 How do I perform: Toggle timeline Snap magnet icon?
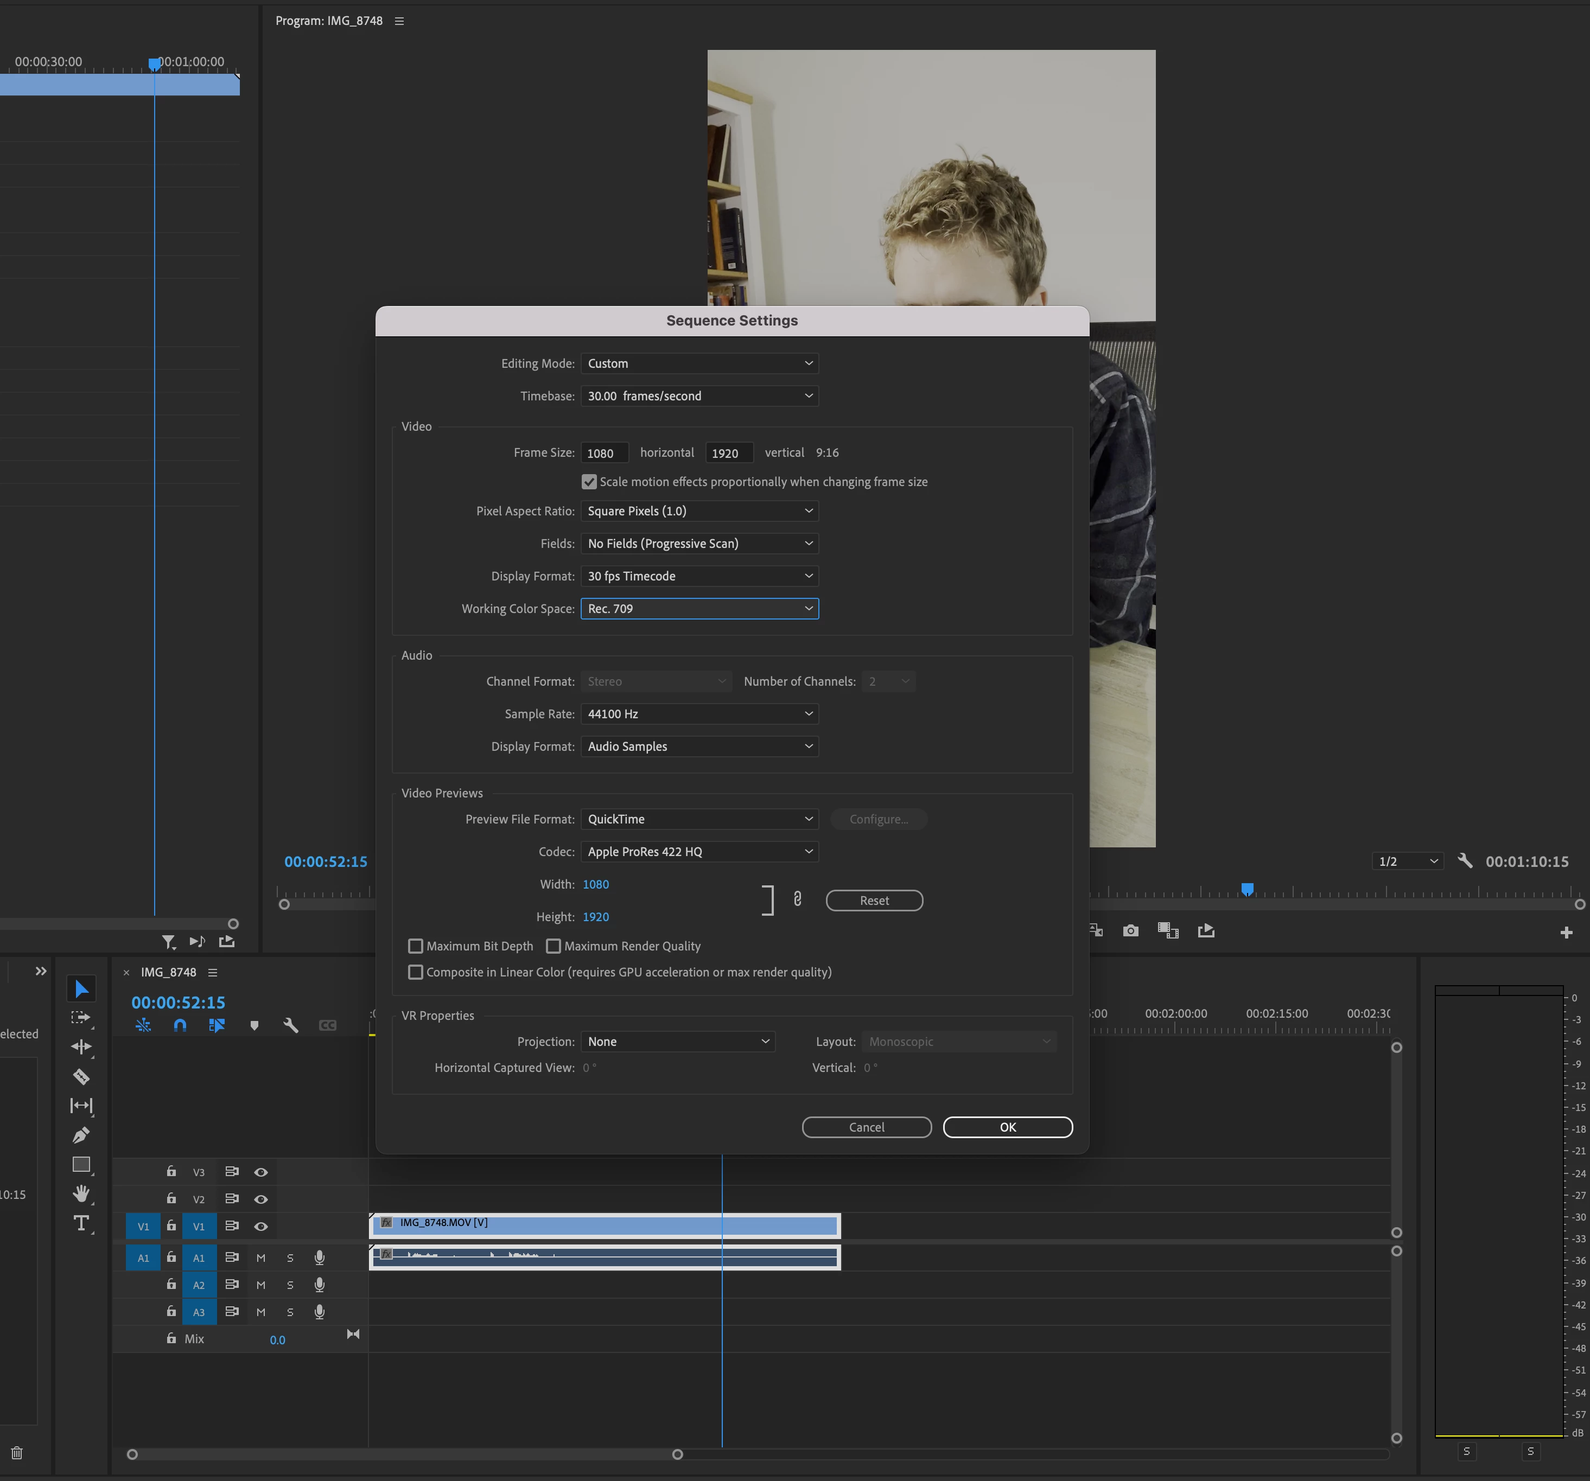click(x=180, y=1025)
